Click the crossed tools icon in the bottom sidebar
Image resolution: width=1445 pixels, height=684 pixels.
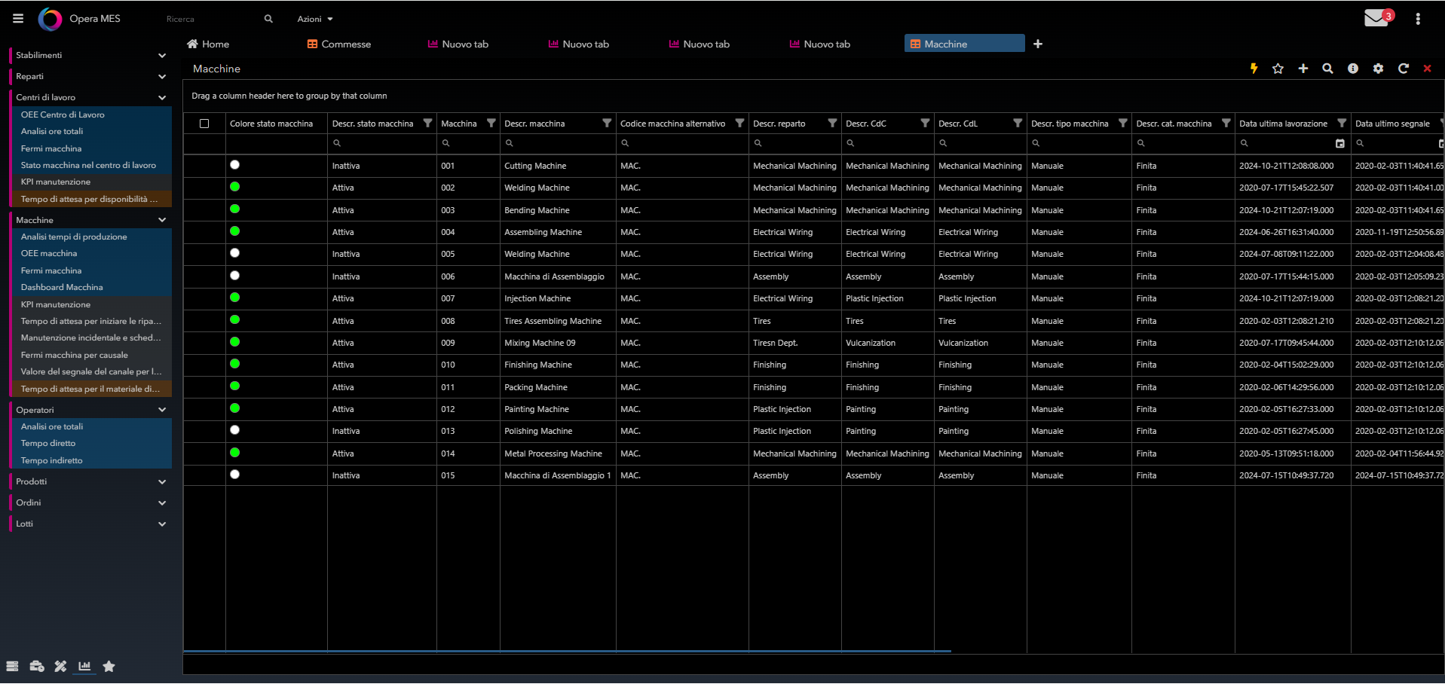60,666
